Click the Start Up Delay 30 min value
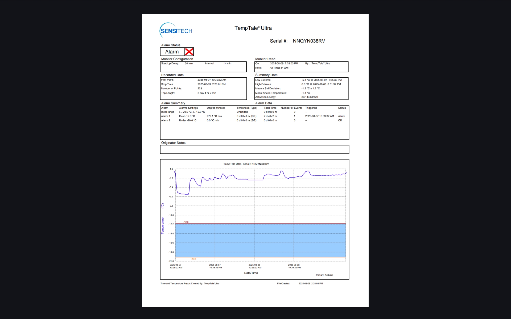Screen dimensions: 511x319 189,64
